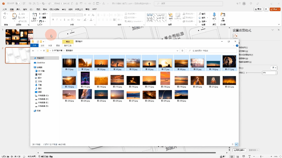Click slide 1 thumbnail in slide panel
This screenshot has height=158, width=282.
[19, 37]
